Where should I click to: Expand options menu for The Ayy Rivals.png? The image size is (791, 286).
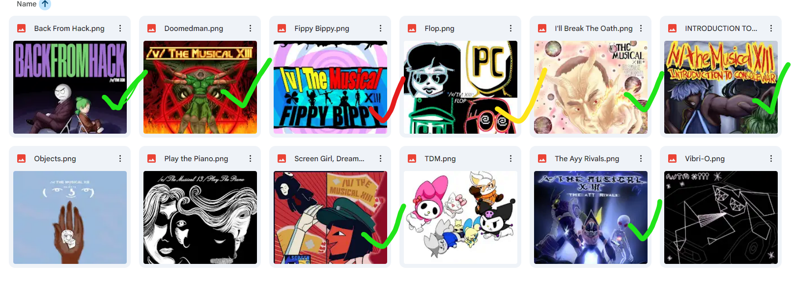pos(641,159)
